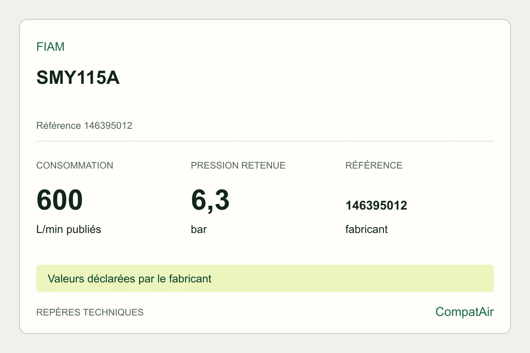
Task: Click the FIAM brand label
Action: [50, 47]
